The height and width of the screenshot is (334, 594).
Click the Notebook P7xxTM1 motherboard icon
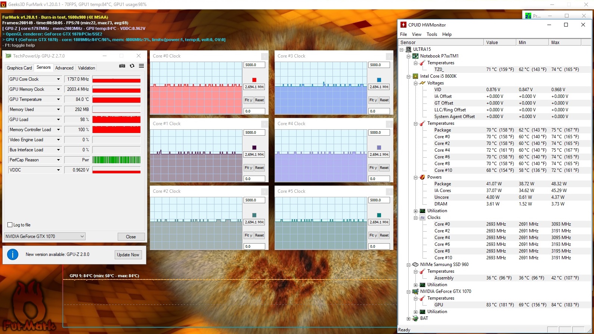pyautogui.click(x=415, y=56)
